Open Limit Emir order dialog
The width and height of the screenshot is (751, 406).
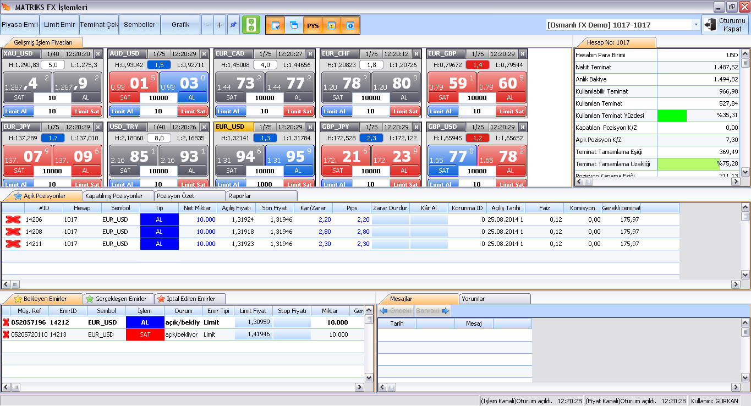(x=59, y=25)
